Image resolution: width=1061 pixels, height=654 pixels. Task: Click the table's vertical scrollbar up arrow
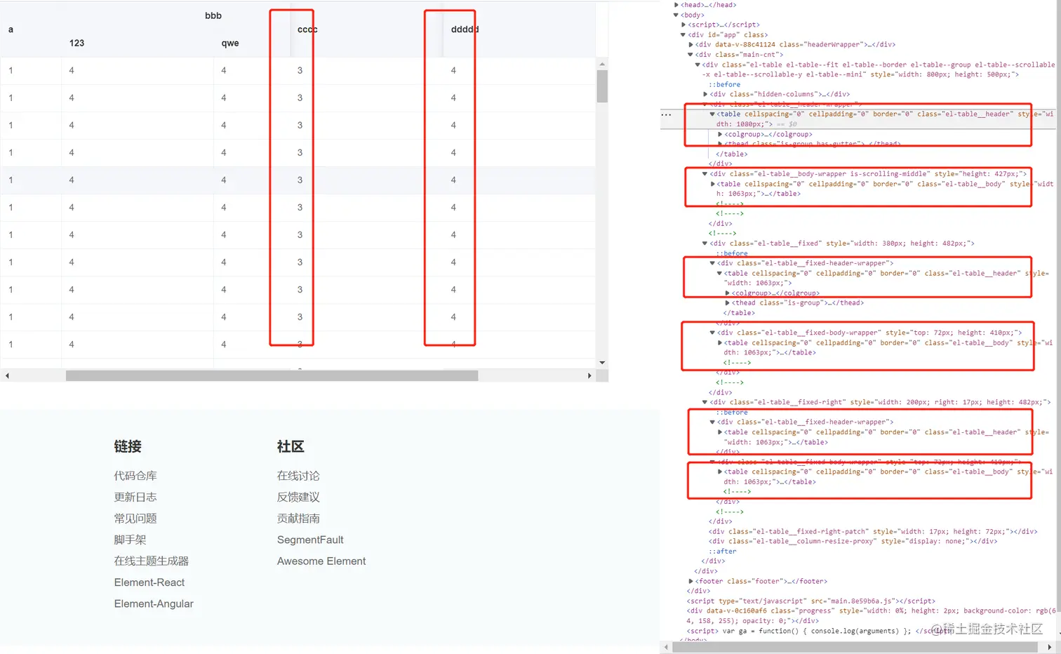pos(602,64)
